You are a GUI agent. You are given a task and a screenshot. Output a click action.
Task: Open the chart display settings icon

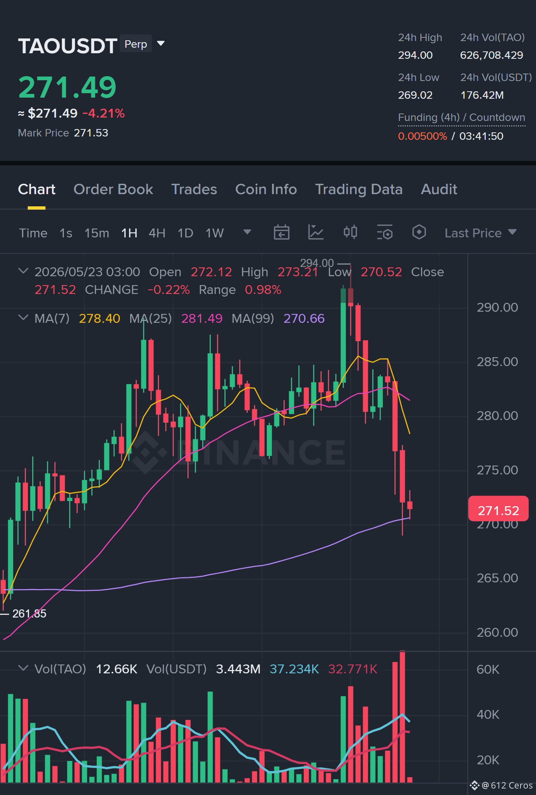tap(384, 233)
